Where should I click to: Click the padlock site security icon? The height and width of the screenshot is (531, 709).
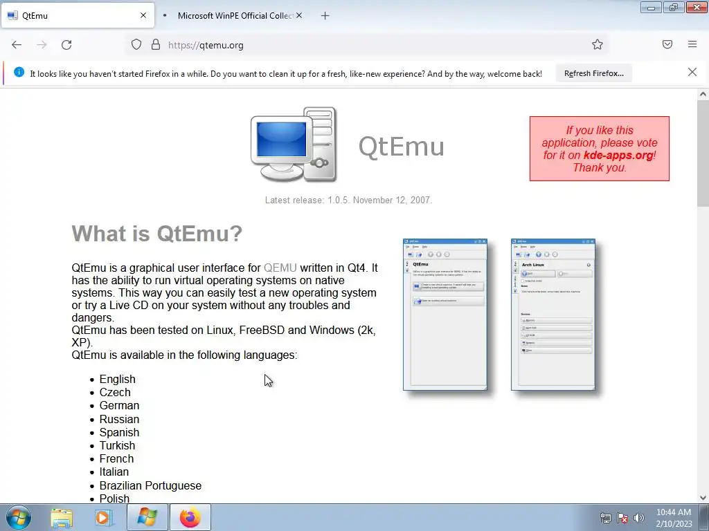click(156, 44)
